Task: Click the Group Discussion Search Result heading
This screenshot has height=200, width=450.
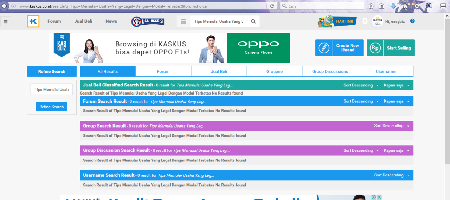Action: point(116,150)
